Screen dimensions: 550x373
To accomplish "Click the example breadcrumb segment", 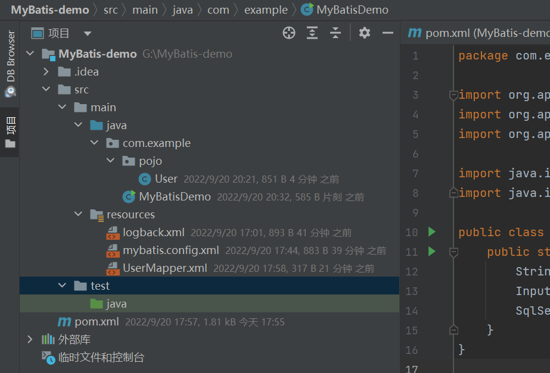I will tap(266, 10).
